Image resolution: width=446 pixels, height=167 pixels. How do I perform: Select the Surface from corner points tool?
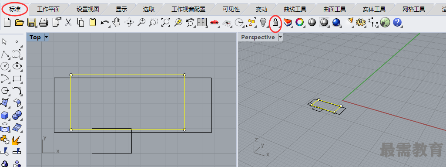(5, 102)
